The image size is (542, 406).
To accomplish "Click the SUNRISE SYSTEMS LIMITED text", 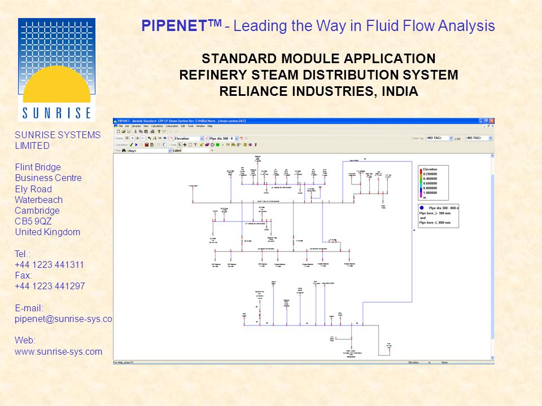I will pos(58,140).
